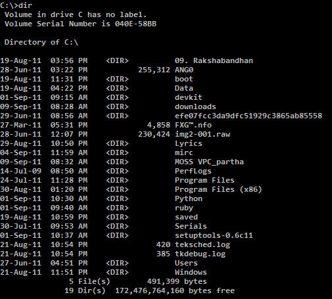Image resolution: width=332 pixels, height=299 pixels.
Task: Select the '09. Rakshabandhan' directory name
Action: [214, 60]
